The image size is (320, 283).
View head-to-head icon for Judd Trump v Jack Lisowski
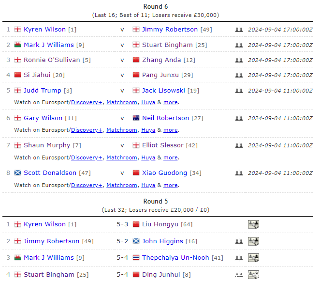239,91
